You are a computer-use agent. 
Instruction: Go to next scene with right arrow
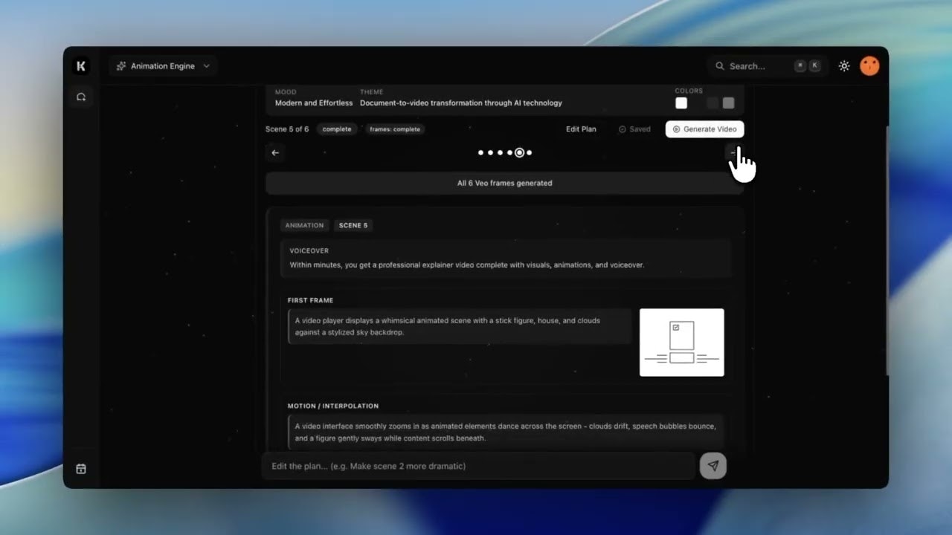tap(733, 152)
